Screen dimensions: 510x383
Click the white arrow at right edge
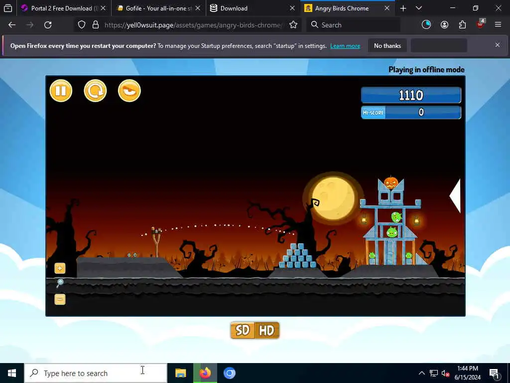click(455, 195)
